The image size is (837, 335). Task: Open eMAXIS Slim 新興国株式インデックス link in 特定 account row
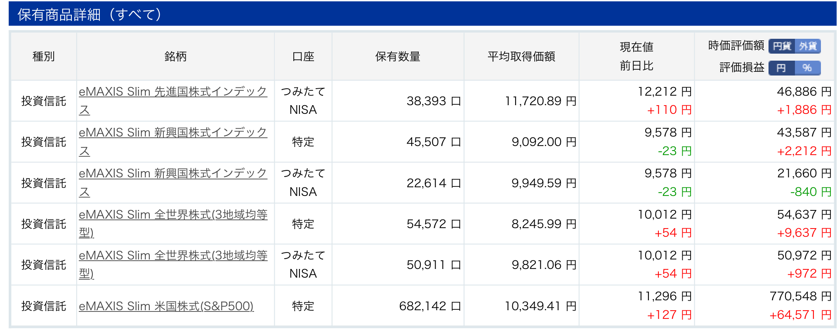(173, 142)
